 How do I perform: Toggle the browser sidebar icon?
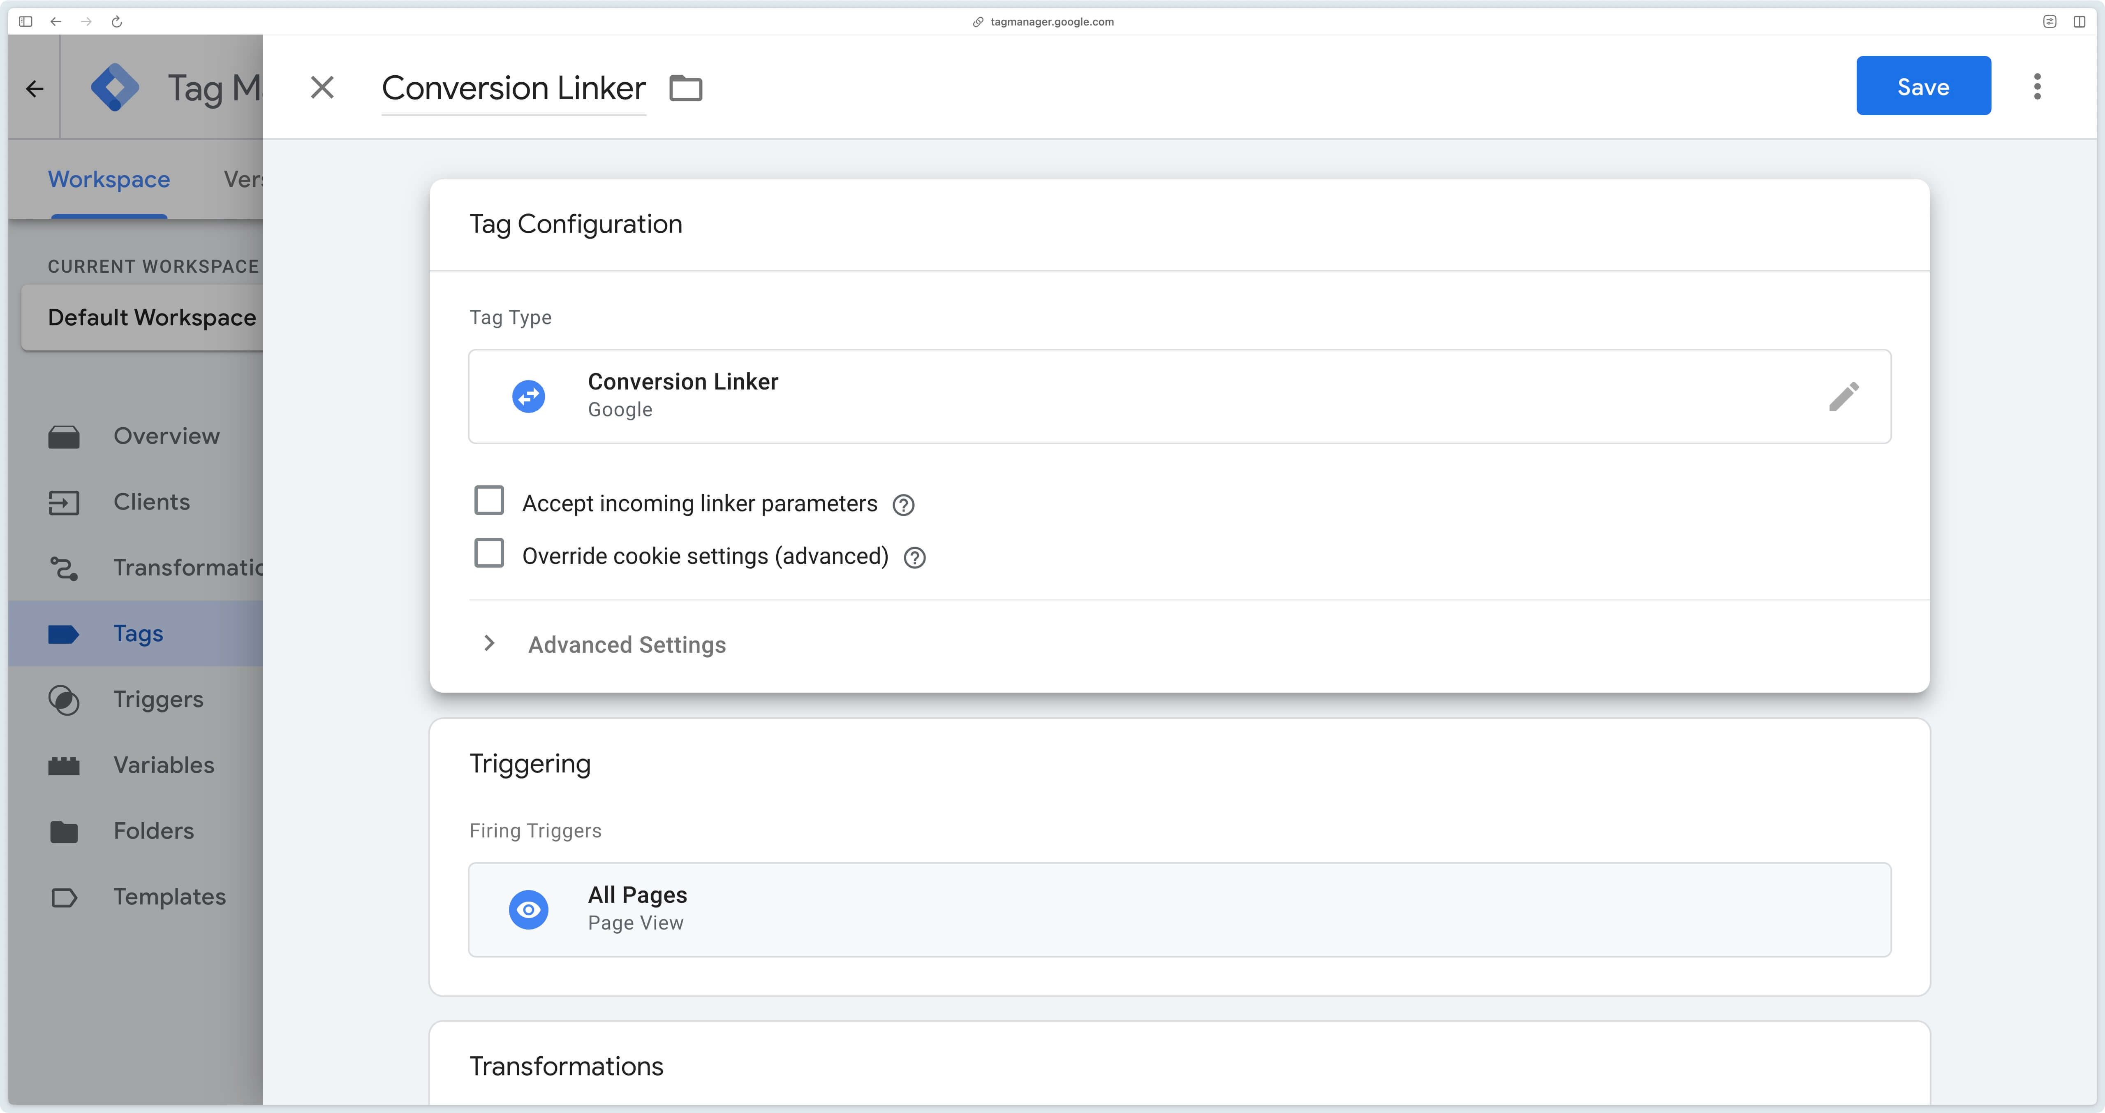click(25, 21)
